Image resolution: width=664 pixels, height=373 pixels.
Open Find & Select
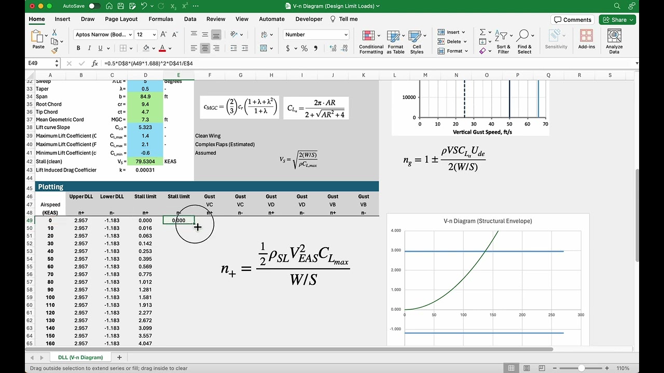pyautogui.click(x=524, y=42)
